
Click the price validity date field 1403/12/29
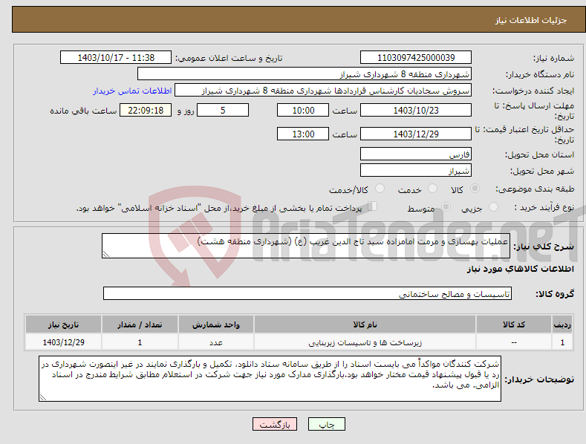(x=416, y=134)
